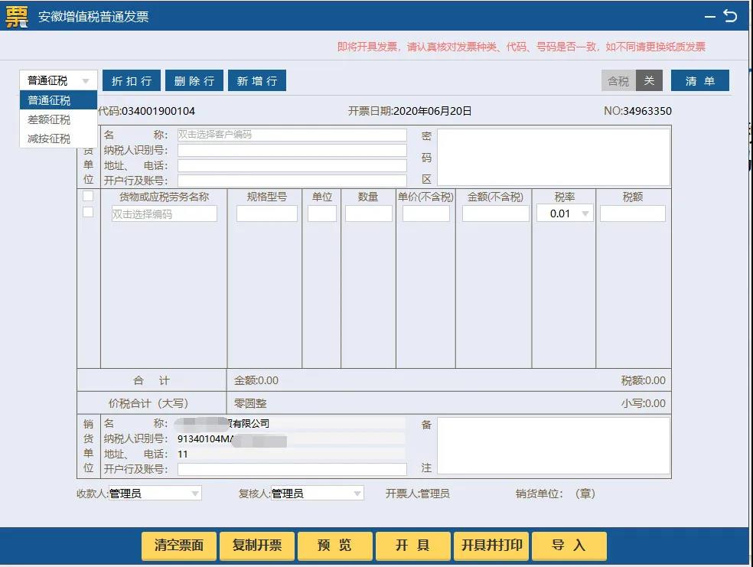Click the 导入 import button

[569, 546]
